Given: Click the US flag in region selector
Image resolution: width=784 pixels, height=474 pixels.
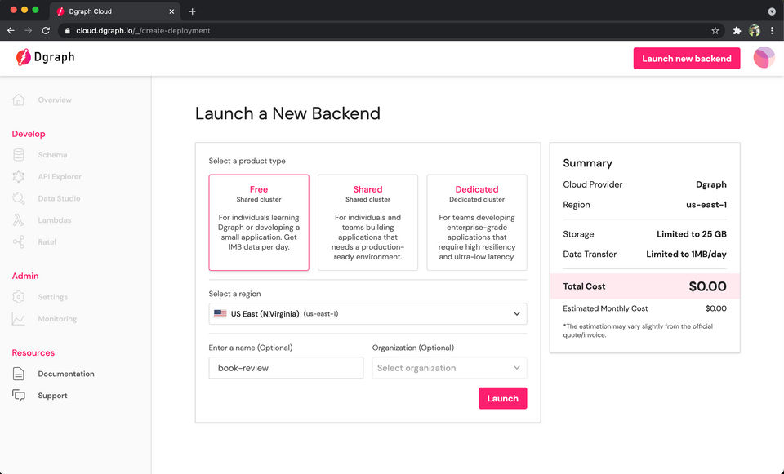Looking at the screenshot, I should (x=220, y=313).
